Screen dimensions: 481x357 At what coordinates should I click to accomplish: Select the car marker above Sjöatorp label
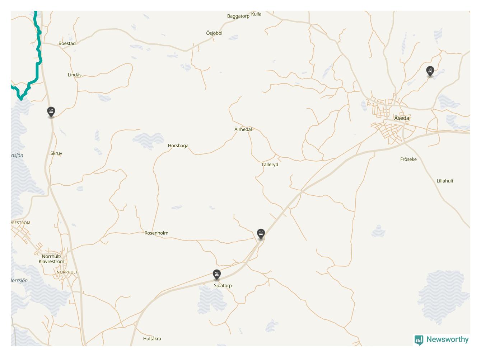coord(217,275)
